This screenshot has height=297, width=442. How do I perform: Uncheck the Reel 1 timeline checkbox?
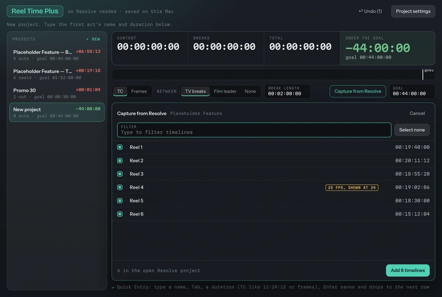tap(120, 147)
